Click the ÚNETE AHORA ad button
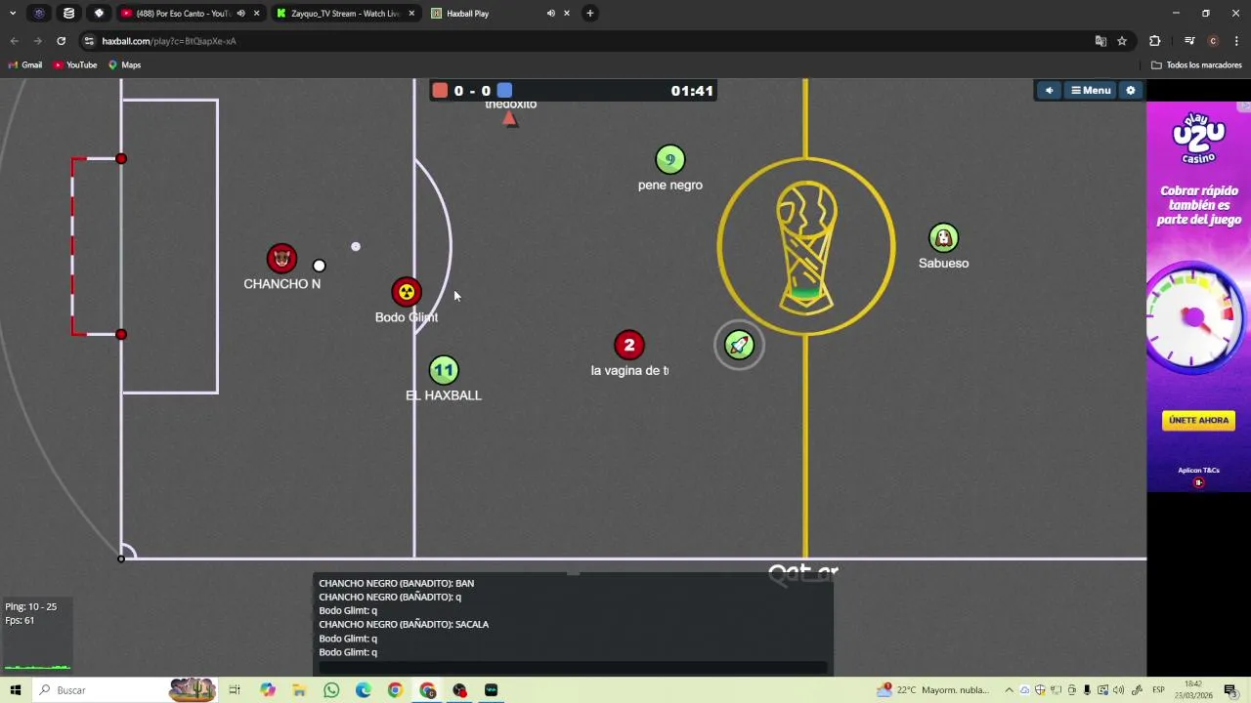Viewport: 1251px width, 703px height. click(x=1198, y=420)
